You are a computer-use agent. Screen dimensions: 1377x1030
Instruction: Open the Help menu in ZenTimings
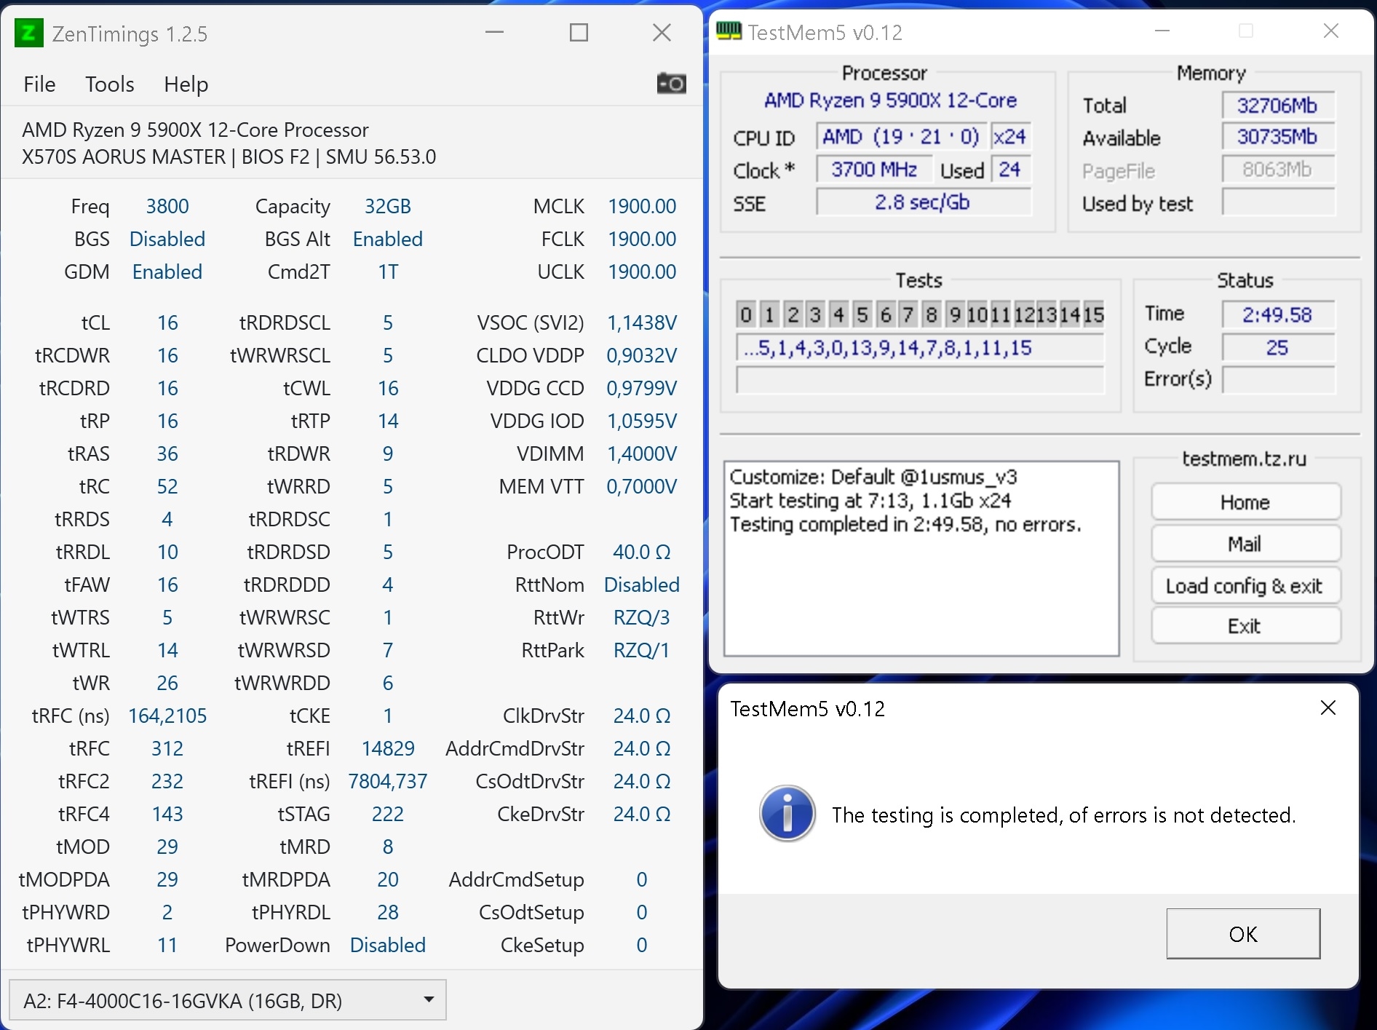(186, 84)
